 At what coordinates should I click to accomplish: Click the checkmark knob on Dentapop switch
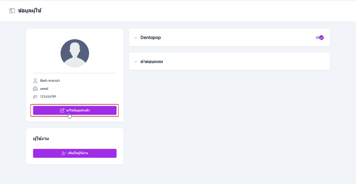[321, 38]
